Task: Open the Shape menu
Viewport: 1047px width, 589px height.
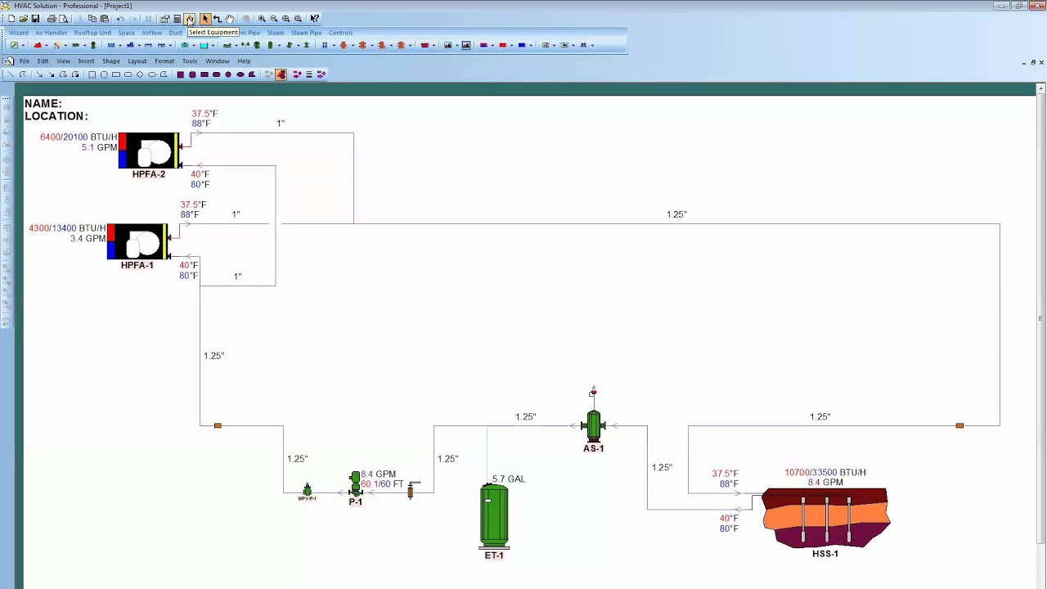Action: tap(111, 61)
